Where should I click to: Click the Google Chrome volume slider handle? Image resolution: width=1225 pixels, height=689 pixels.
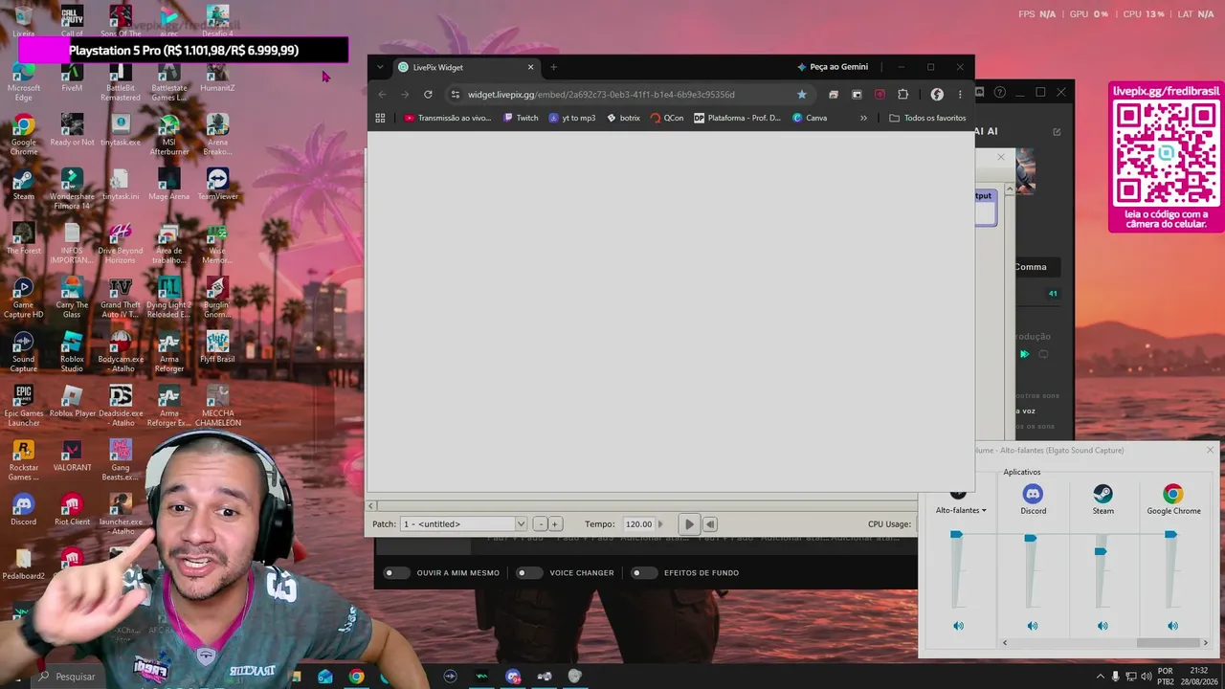(1170, 534)
